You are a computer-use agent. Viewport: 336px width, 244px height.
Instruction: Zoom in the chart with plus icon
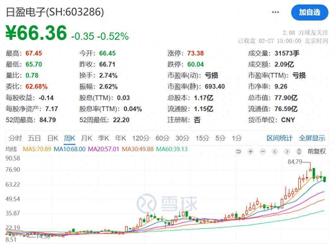point(251,152)
